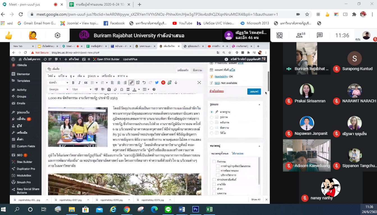Image resolution: width=377 pixels, height=215 pixels.
Task: Open Google Meet chat panel
Action: tap(319, 35)
